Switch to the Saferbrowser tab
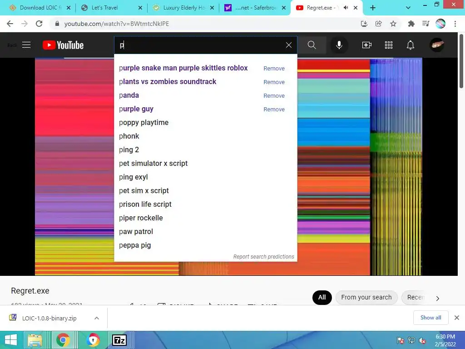This screenshot has width=465, height=349. click(x=255, y=8)
